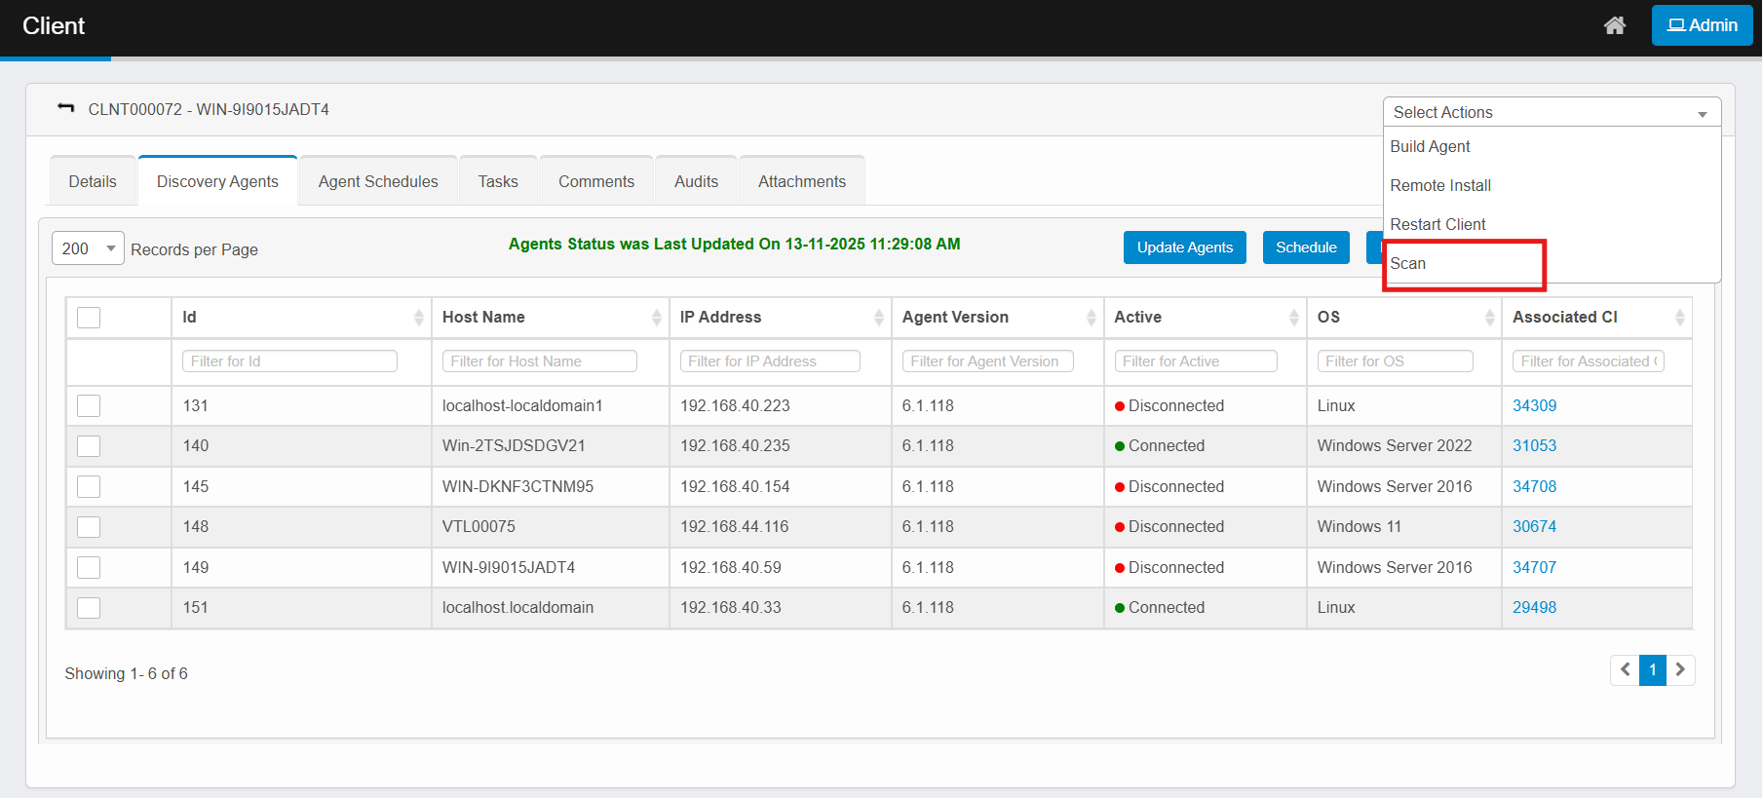Select checkbox for VTL00075 row
The height and width of the screenshot is (798, 1763).
[89, 527]
